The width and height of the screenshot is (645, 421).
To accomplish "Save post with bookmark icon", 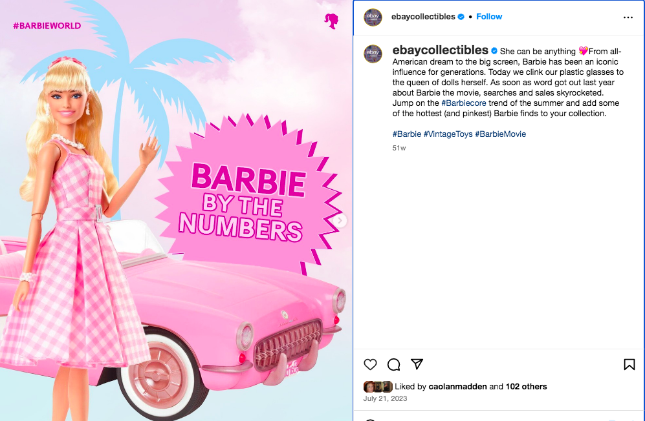I will (x=629, y=364).
